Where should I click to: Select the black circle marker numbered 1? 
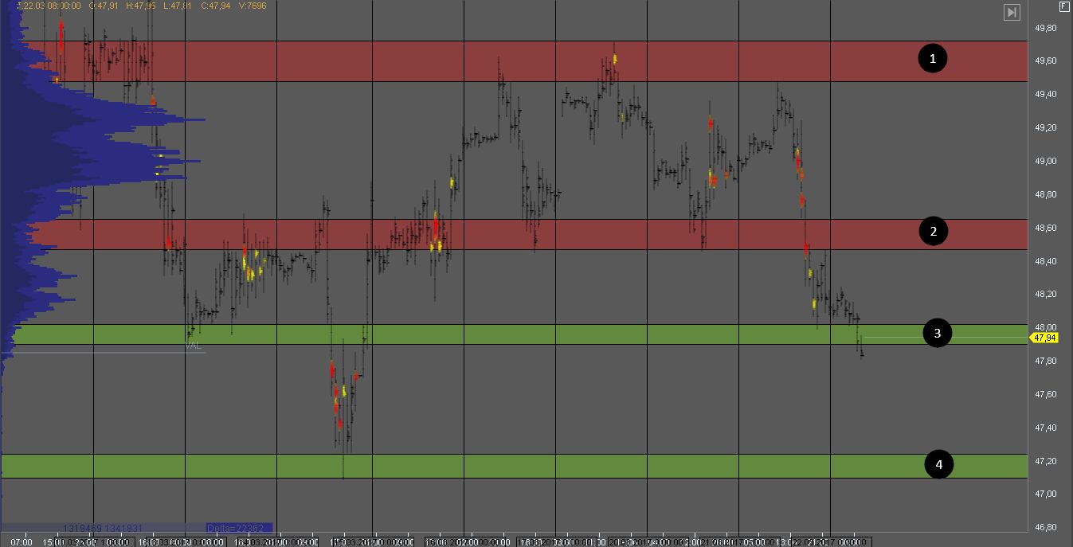pyautogui.click(x=933, y=58)
